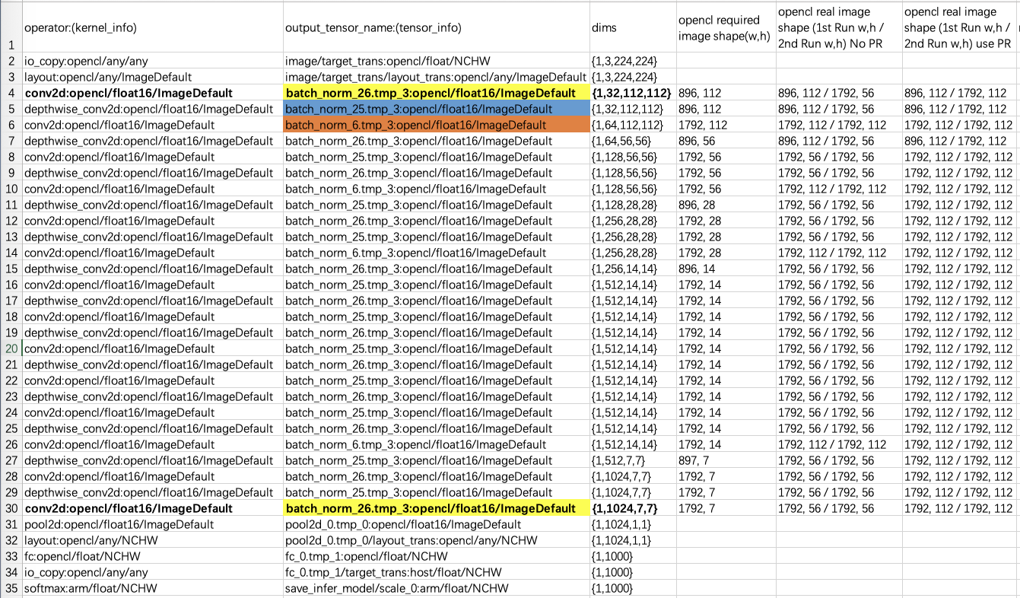Select row 12 using its row number
This screenshot has height=598, width=1020.
tap(11, 221)
